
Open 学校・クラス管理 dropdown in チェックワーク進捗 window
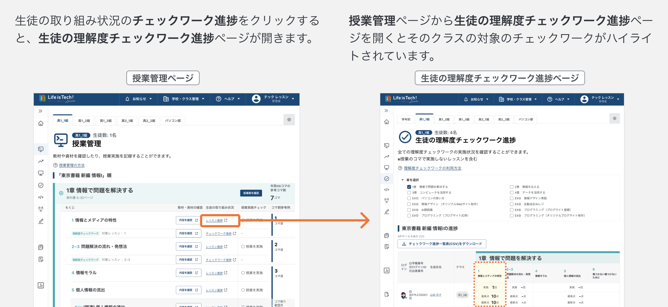[x=518, y=100]
